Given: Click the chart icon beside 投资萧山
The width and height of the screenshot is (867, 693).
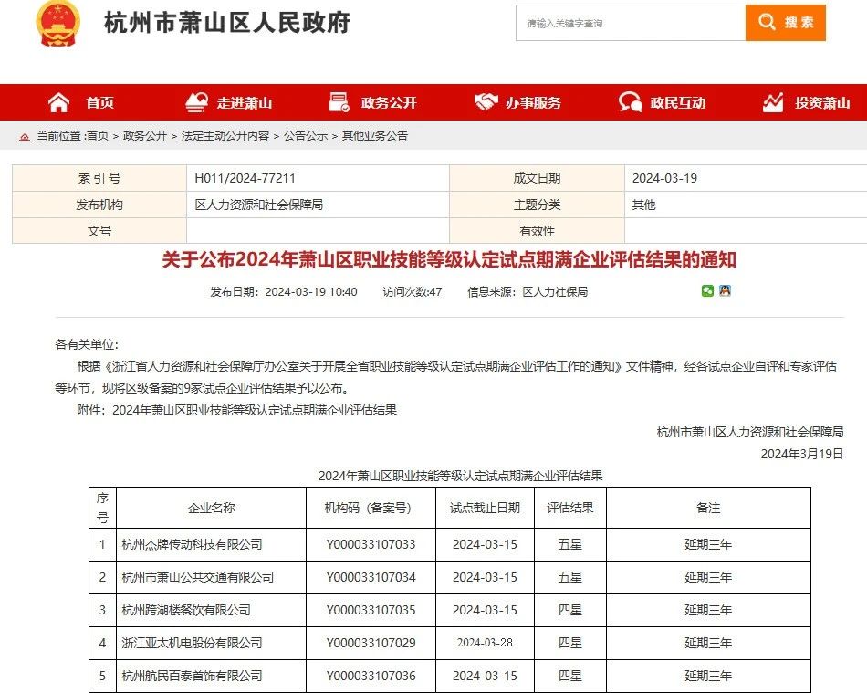Looking at the screenshot, I should click(774, 101).
